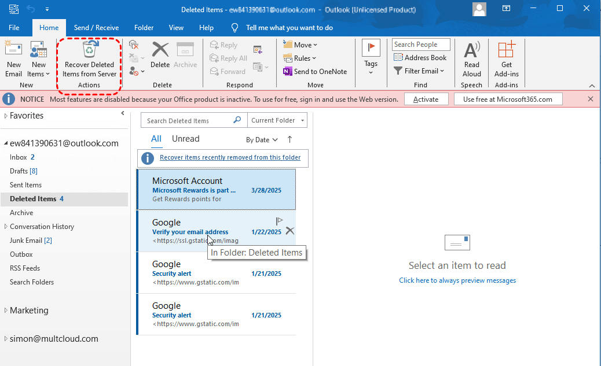Select the Home tab
601x366 pixels.
pyautogui.click(x=49, y=28)
